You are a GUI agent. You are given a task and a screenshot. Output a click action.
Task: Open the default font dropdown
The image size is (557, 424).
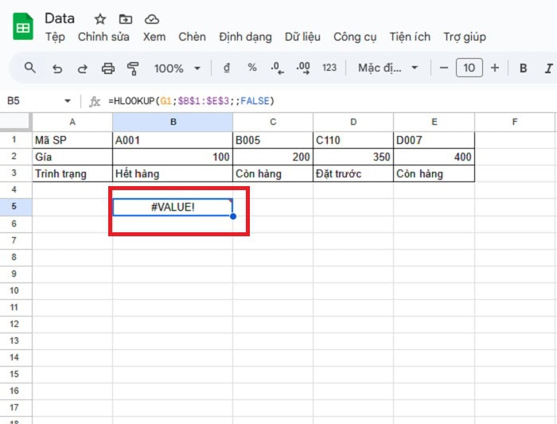[388, 68]
